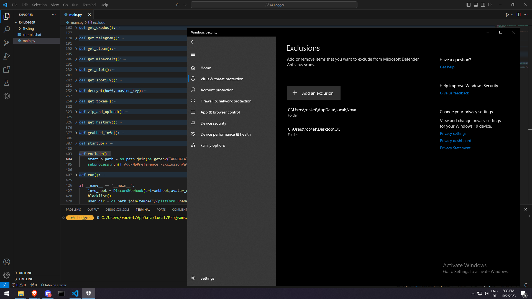Open the Search view in activity bar
This screenshot has height=299, width=532.
pos(7,30)
